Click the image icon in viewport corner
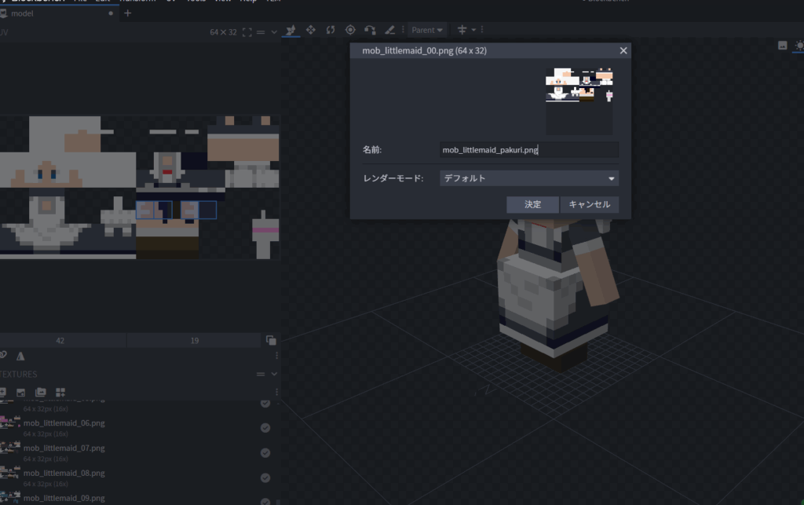 [783, 46]
